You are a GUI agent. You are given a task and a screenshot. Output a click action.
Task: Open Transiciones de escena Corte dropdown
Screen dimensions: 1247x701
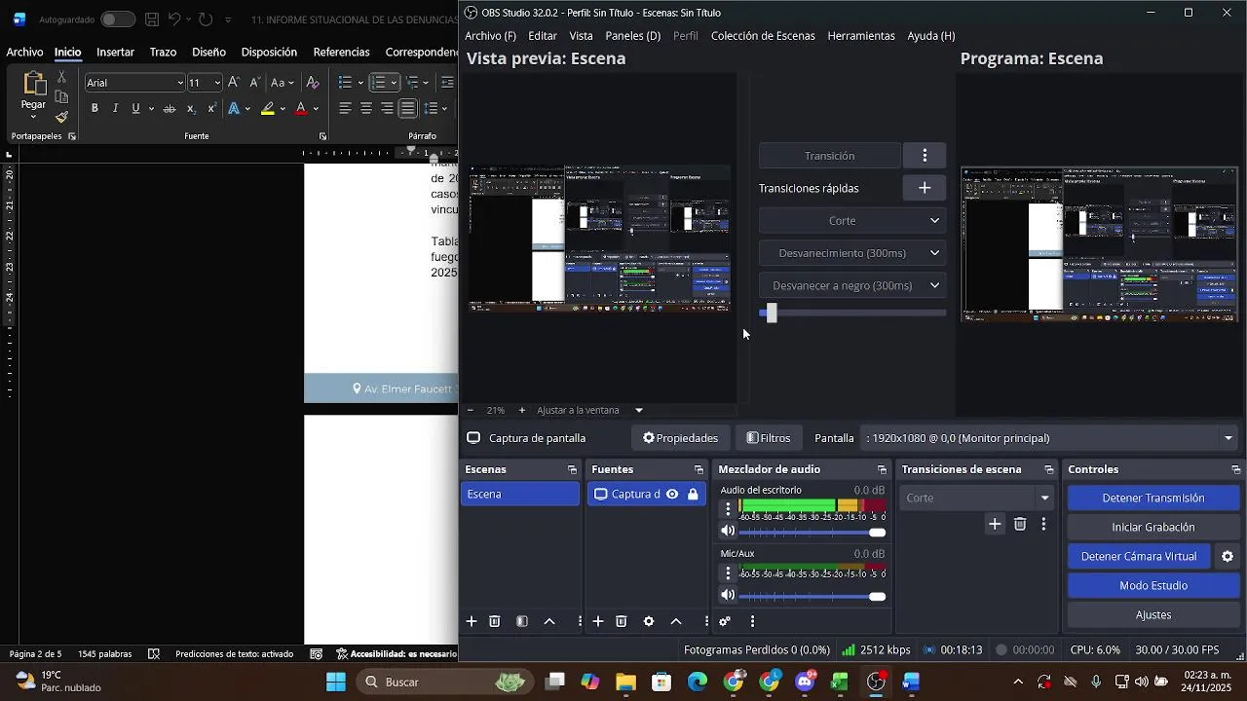coord(976,498)
